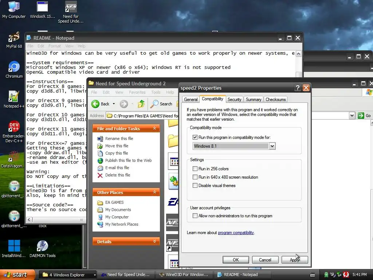This screenshot has height=280, width=373.
Task: Click the clock showing 5:41 PM
Action: tap(360, 275)
